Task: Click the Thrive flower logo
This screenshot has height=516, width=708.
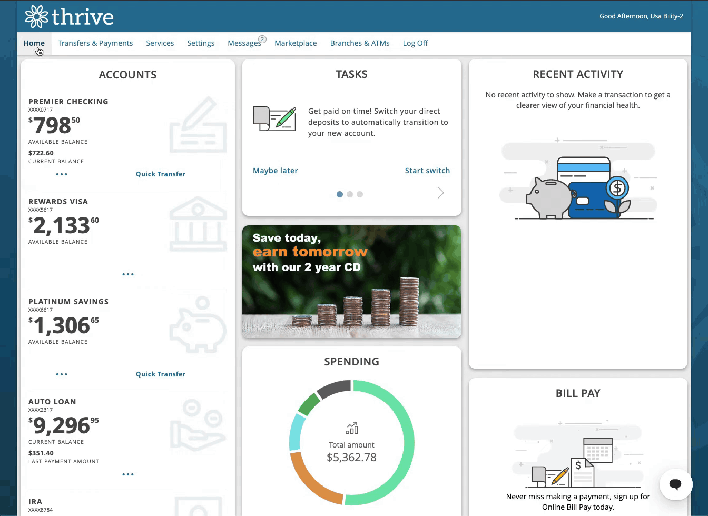Action: 36,17
